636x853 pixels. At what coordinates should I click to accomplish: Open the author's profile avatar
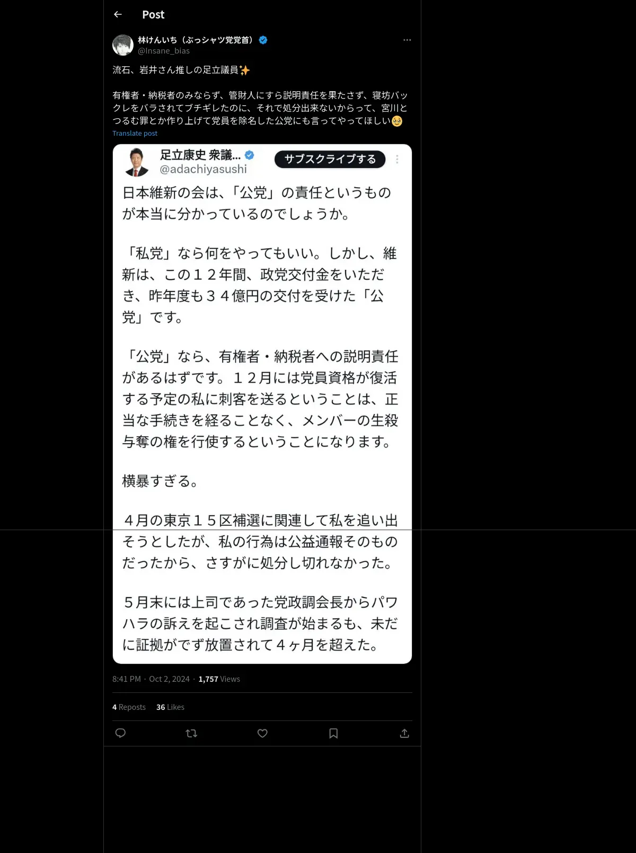(123, 45)
